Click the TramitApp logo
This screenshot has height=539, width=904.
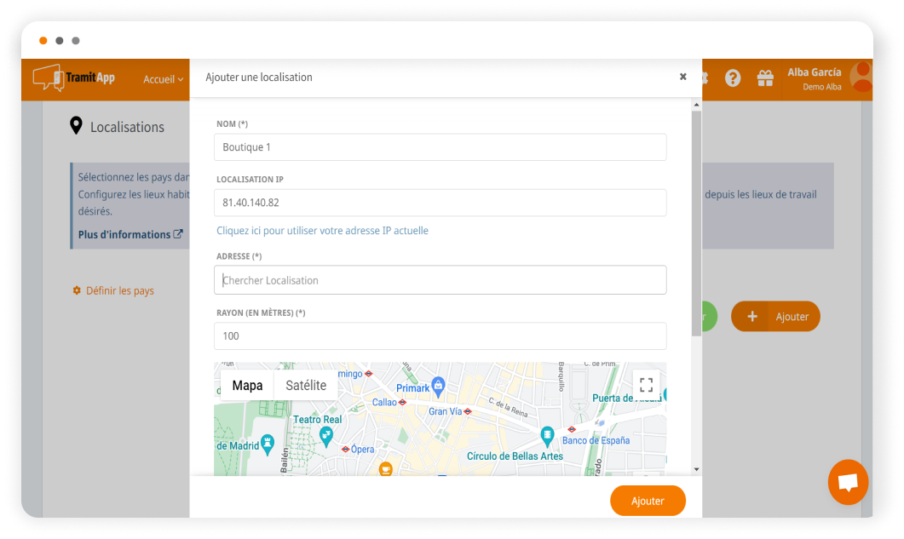tap(74, 78)
